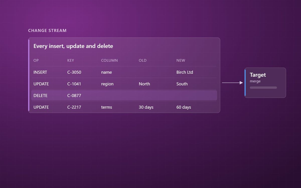Select the UPDATE cell in the C-1041 row

pos(41,84)
